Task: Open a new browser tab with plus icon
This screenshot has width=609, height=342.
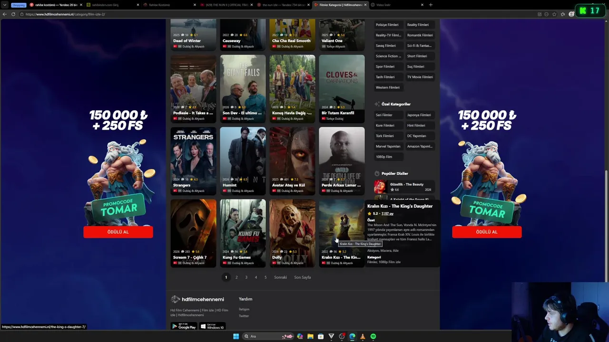Action: pos(431,5)
